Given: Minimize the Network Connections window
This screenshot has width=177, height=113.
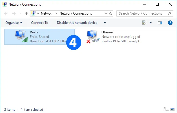Looking at the screenshot, I should pos(145,4).
